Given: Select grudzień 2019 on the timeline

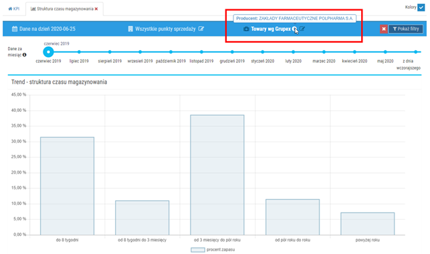Looking at the screenshot, I should 232,52.
